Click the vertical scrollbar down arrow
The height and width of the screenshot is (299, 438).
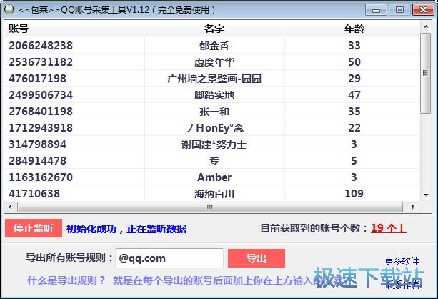coord(426,195)
